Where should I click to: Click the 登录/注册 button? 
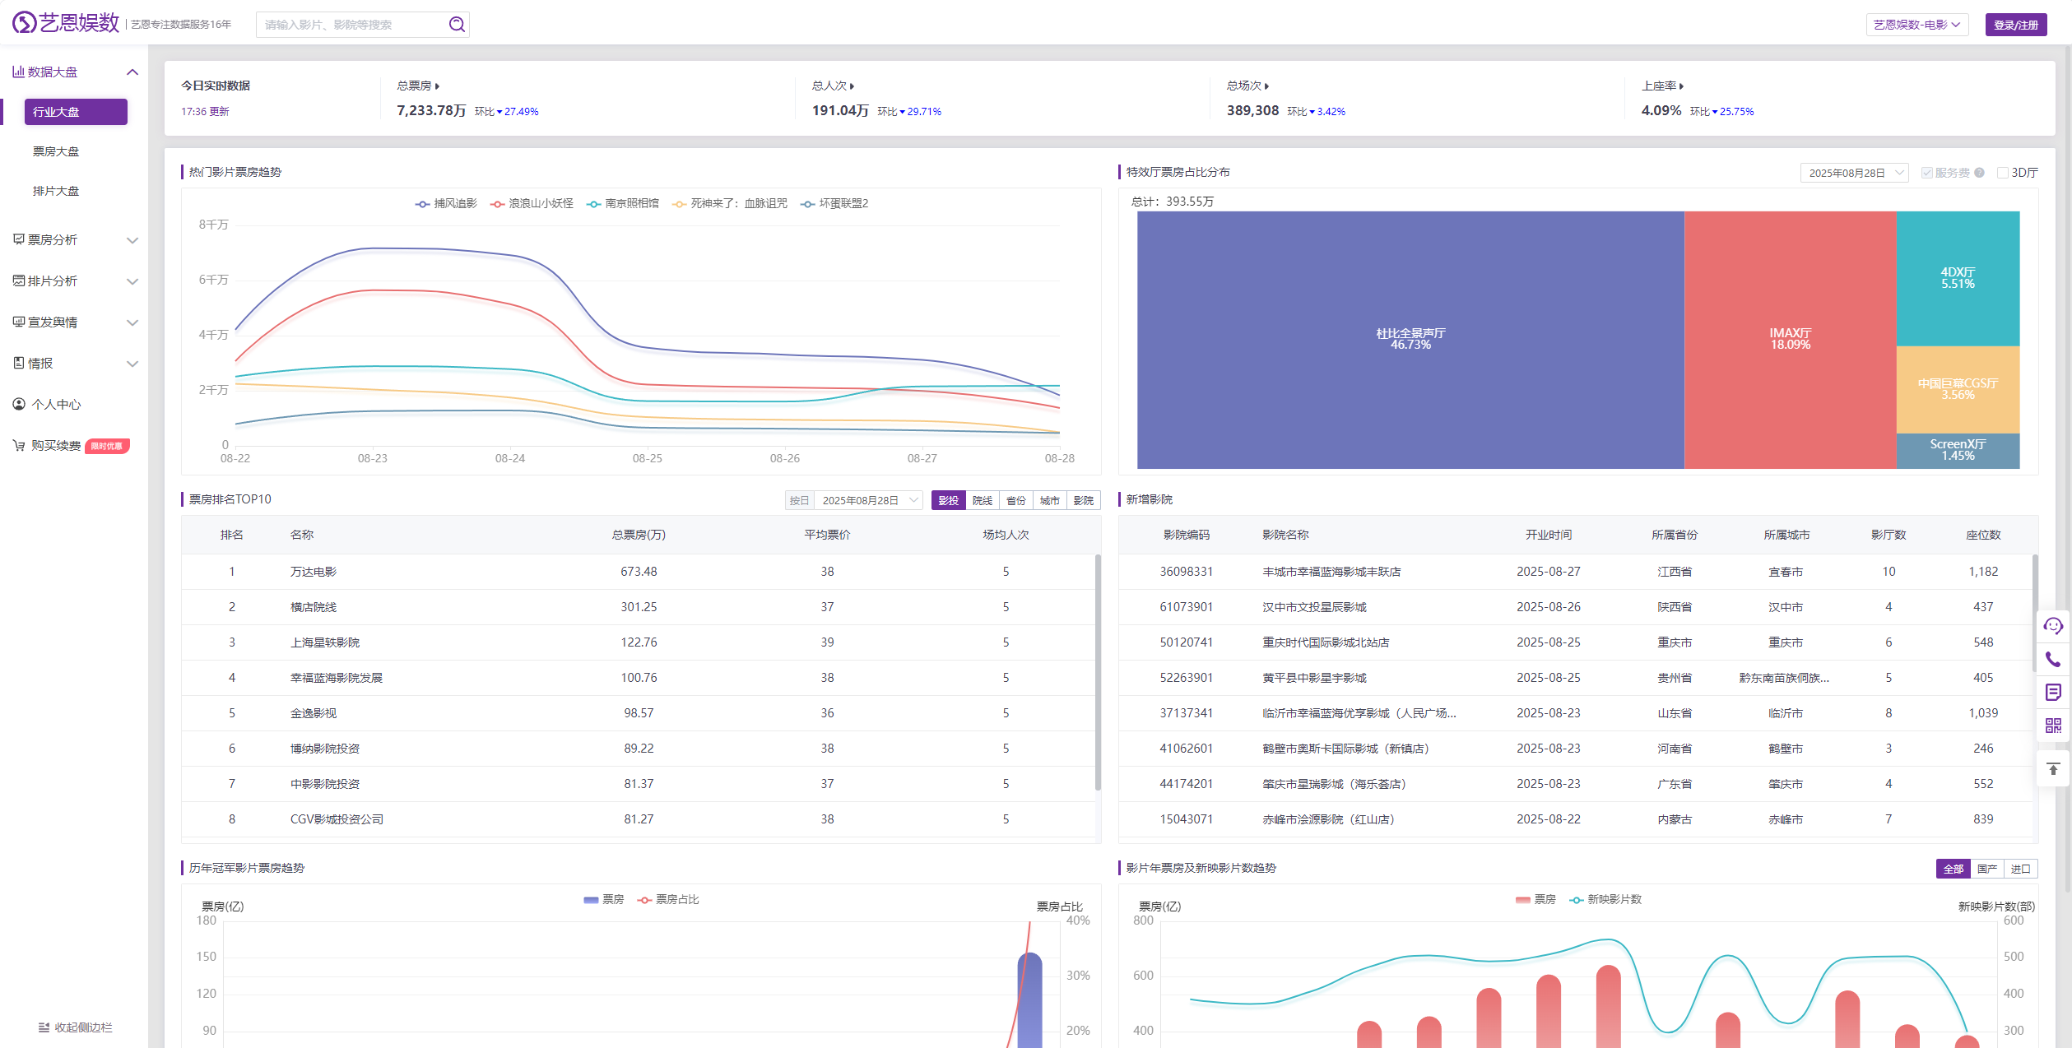pos(2015,25)
